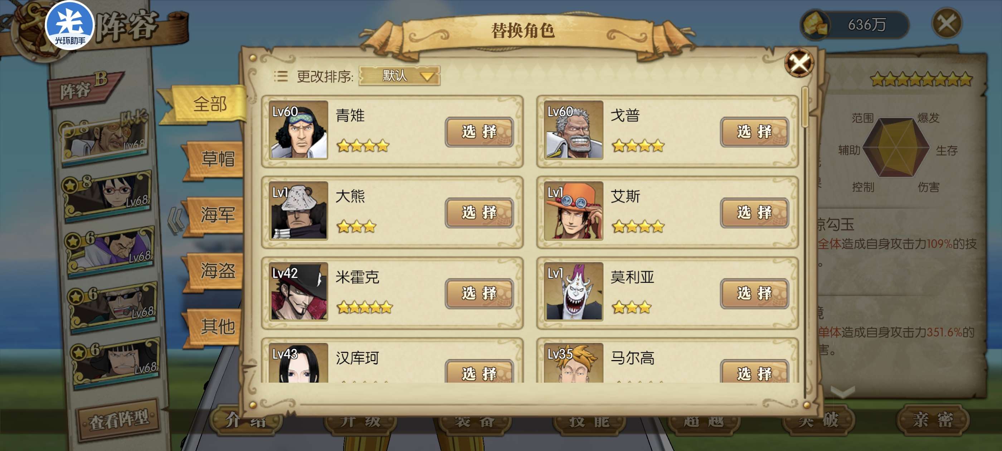
Task: Tap the 戈普 character portrait
Action: [x=573, y=130]
